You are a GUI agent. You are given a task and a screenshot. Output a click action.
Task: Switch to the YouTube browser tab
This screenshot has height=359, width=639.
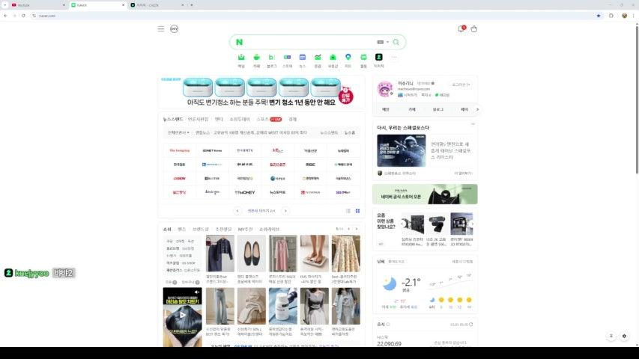37,5
